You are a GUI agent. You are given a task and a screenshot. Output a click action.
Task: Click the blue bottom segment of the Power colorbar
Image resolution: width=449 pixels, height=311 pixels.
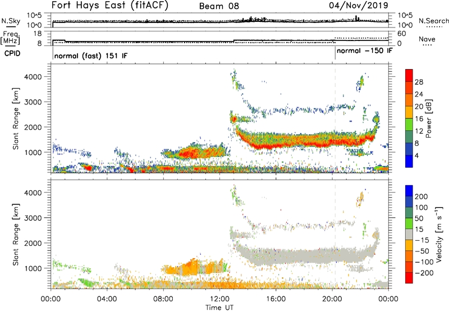409,161
